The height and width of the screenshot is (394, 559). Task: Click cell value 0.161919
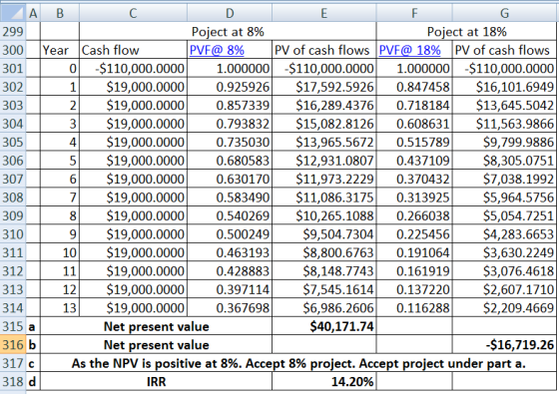point(414,271)
